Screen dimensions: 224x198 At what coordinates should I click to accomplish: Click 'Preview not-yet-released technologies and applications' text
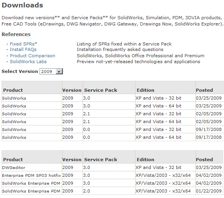coord(138,62)
